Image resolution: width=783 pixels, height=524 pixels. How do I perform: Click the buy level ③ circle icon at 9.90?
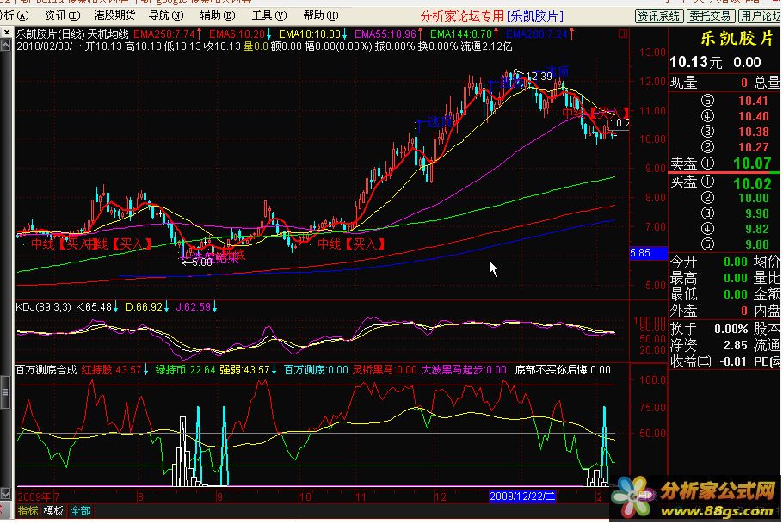point(707,213)
